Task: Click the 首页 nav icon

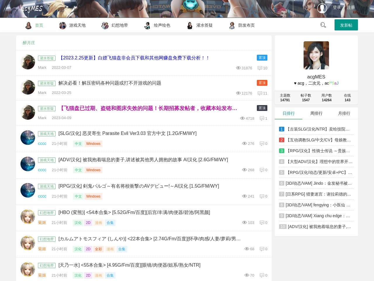Action: click(28, 25)
